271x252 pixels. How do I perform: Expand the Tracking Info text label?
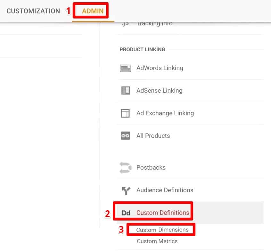[154, 24]
